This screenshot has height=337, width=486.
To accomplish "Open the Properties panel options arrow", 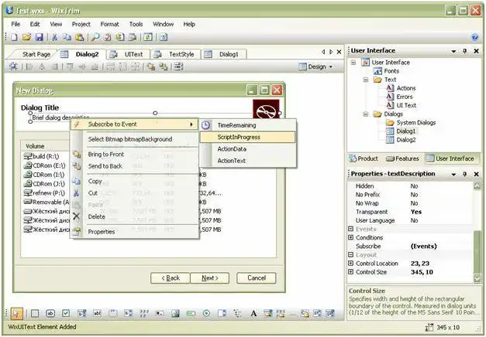I will (453, 174).
